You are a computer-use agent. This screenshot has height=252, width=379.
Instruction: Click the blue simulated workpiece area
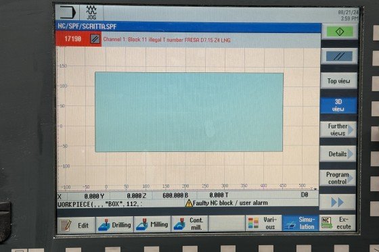[x=189, y=112]
